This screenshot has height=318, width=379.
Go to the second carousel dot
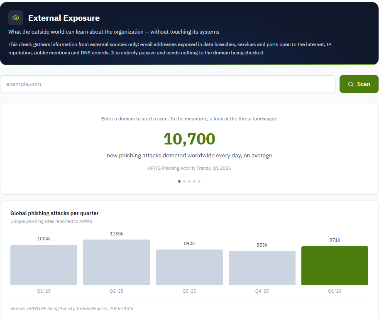[184, 181]
